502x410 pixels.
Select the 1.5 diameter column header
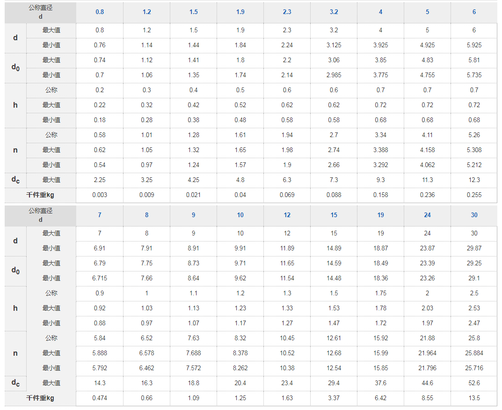click(193, 12)
